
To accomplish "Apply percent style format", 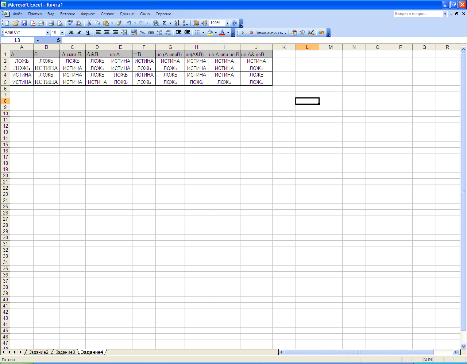I will coord(143,32).
